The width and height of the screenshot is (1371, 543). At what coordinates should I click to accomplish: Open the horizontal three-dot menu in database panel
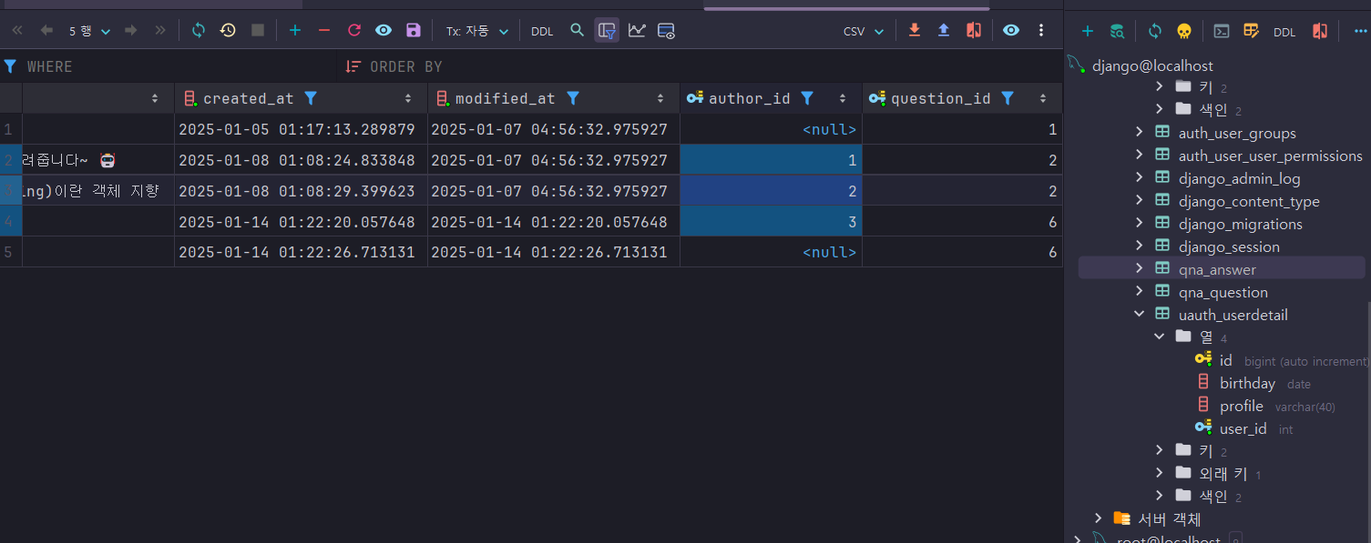coord(1360,32)
